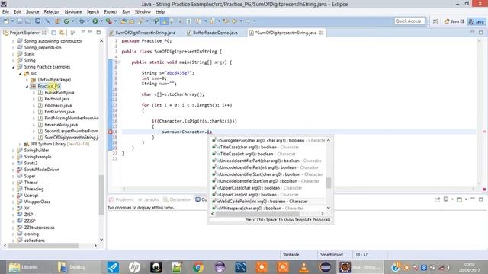Select Fibonacci.java in the tree
Image resolution: width=488 pixels, height=274 pixels.
coord(58,105)
